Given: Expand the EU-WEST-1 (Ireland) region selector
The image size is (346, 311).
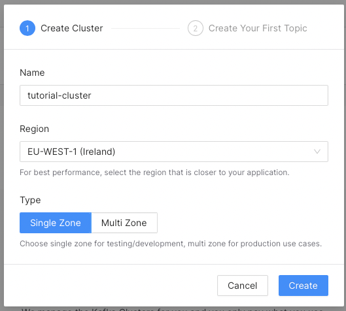Looking at the screenshot, I should [174, 152].
